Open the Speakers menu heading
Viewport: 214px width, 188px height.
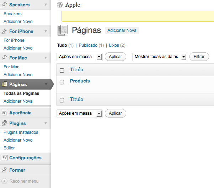click(x=20, y=5)
